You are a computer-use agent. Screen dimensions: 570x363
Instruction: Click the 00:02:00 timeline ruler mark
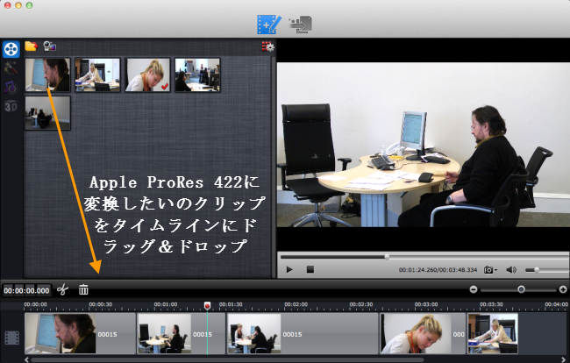(x=296, y=304)
